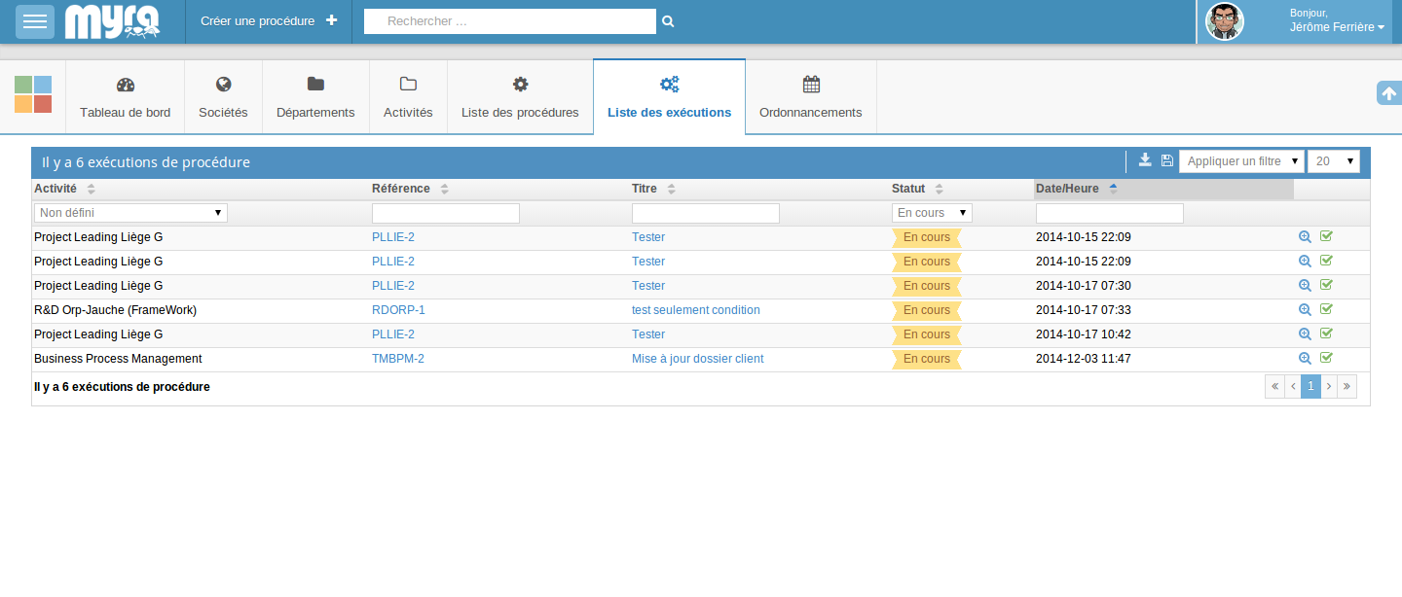
Task: Click magnifier icon for 10:42 execution row
Action: point(1306,334)
